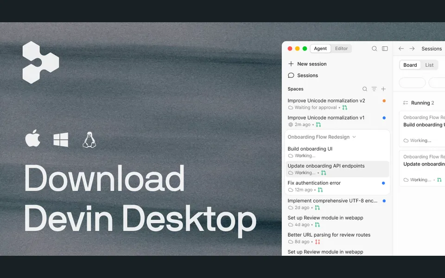Click the Sessions title beside navigation arrows

pyautogui.click(x=432, y=49)
